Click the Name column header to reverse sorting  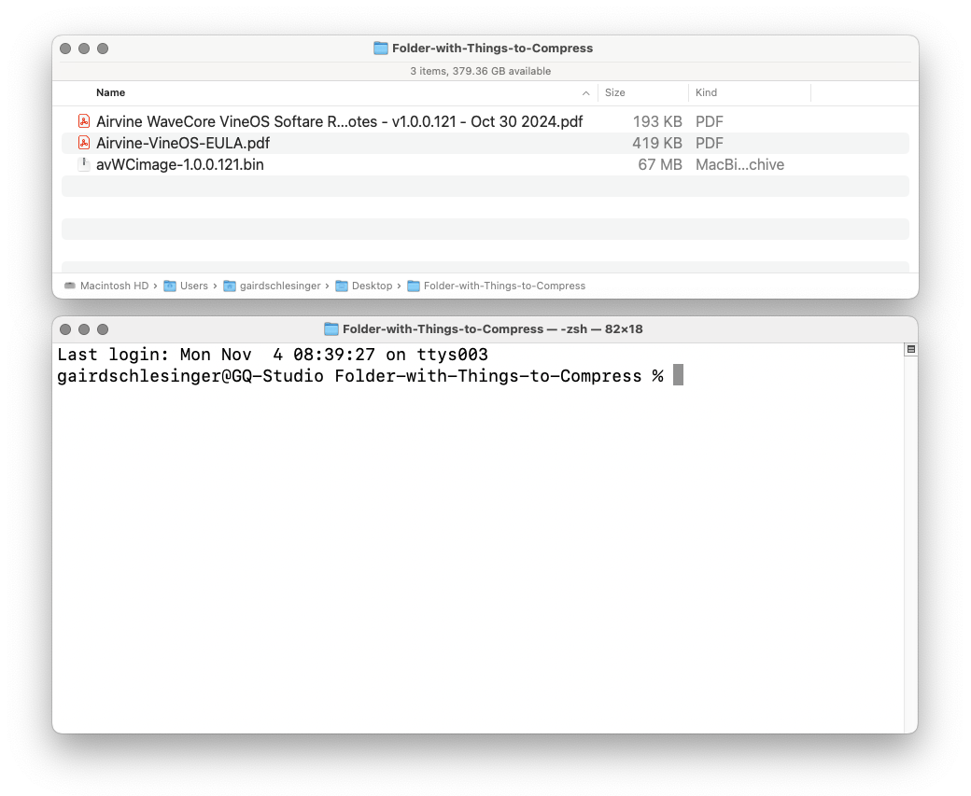point(110,92)
